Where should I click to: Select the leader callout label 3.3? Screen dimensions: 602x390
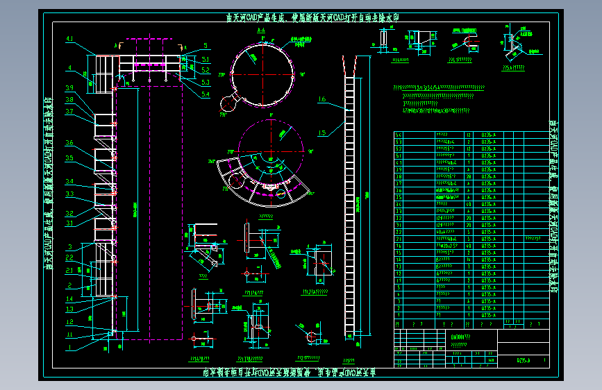click(69, 194)
